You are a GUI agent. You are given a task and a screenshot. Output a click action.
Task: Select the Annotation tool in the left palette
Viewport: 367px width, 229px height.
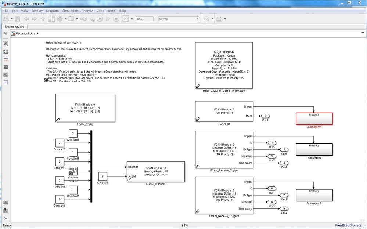[6, 67]
